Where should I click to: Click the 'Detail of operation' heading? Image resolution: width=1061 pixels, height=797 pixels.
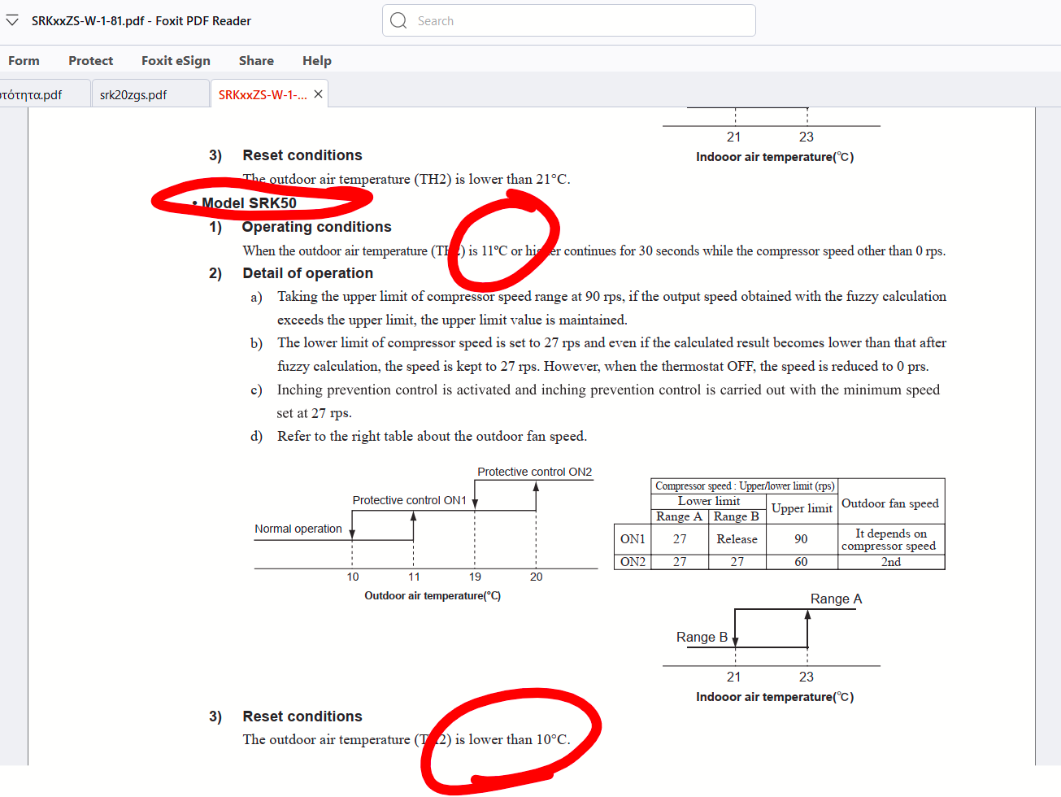pos(307,273)
